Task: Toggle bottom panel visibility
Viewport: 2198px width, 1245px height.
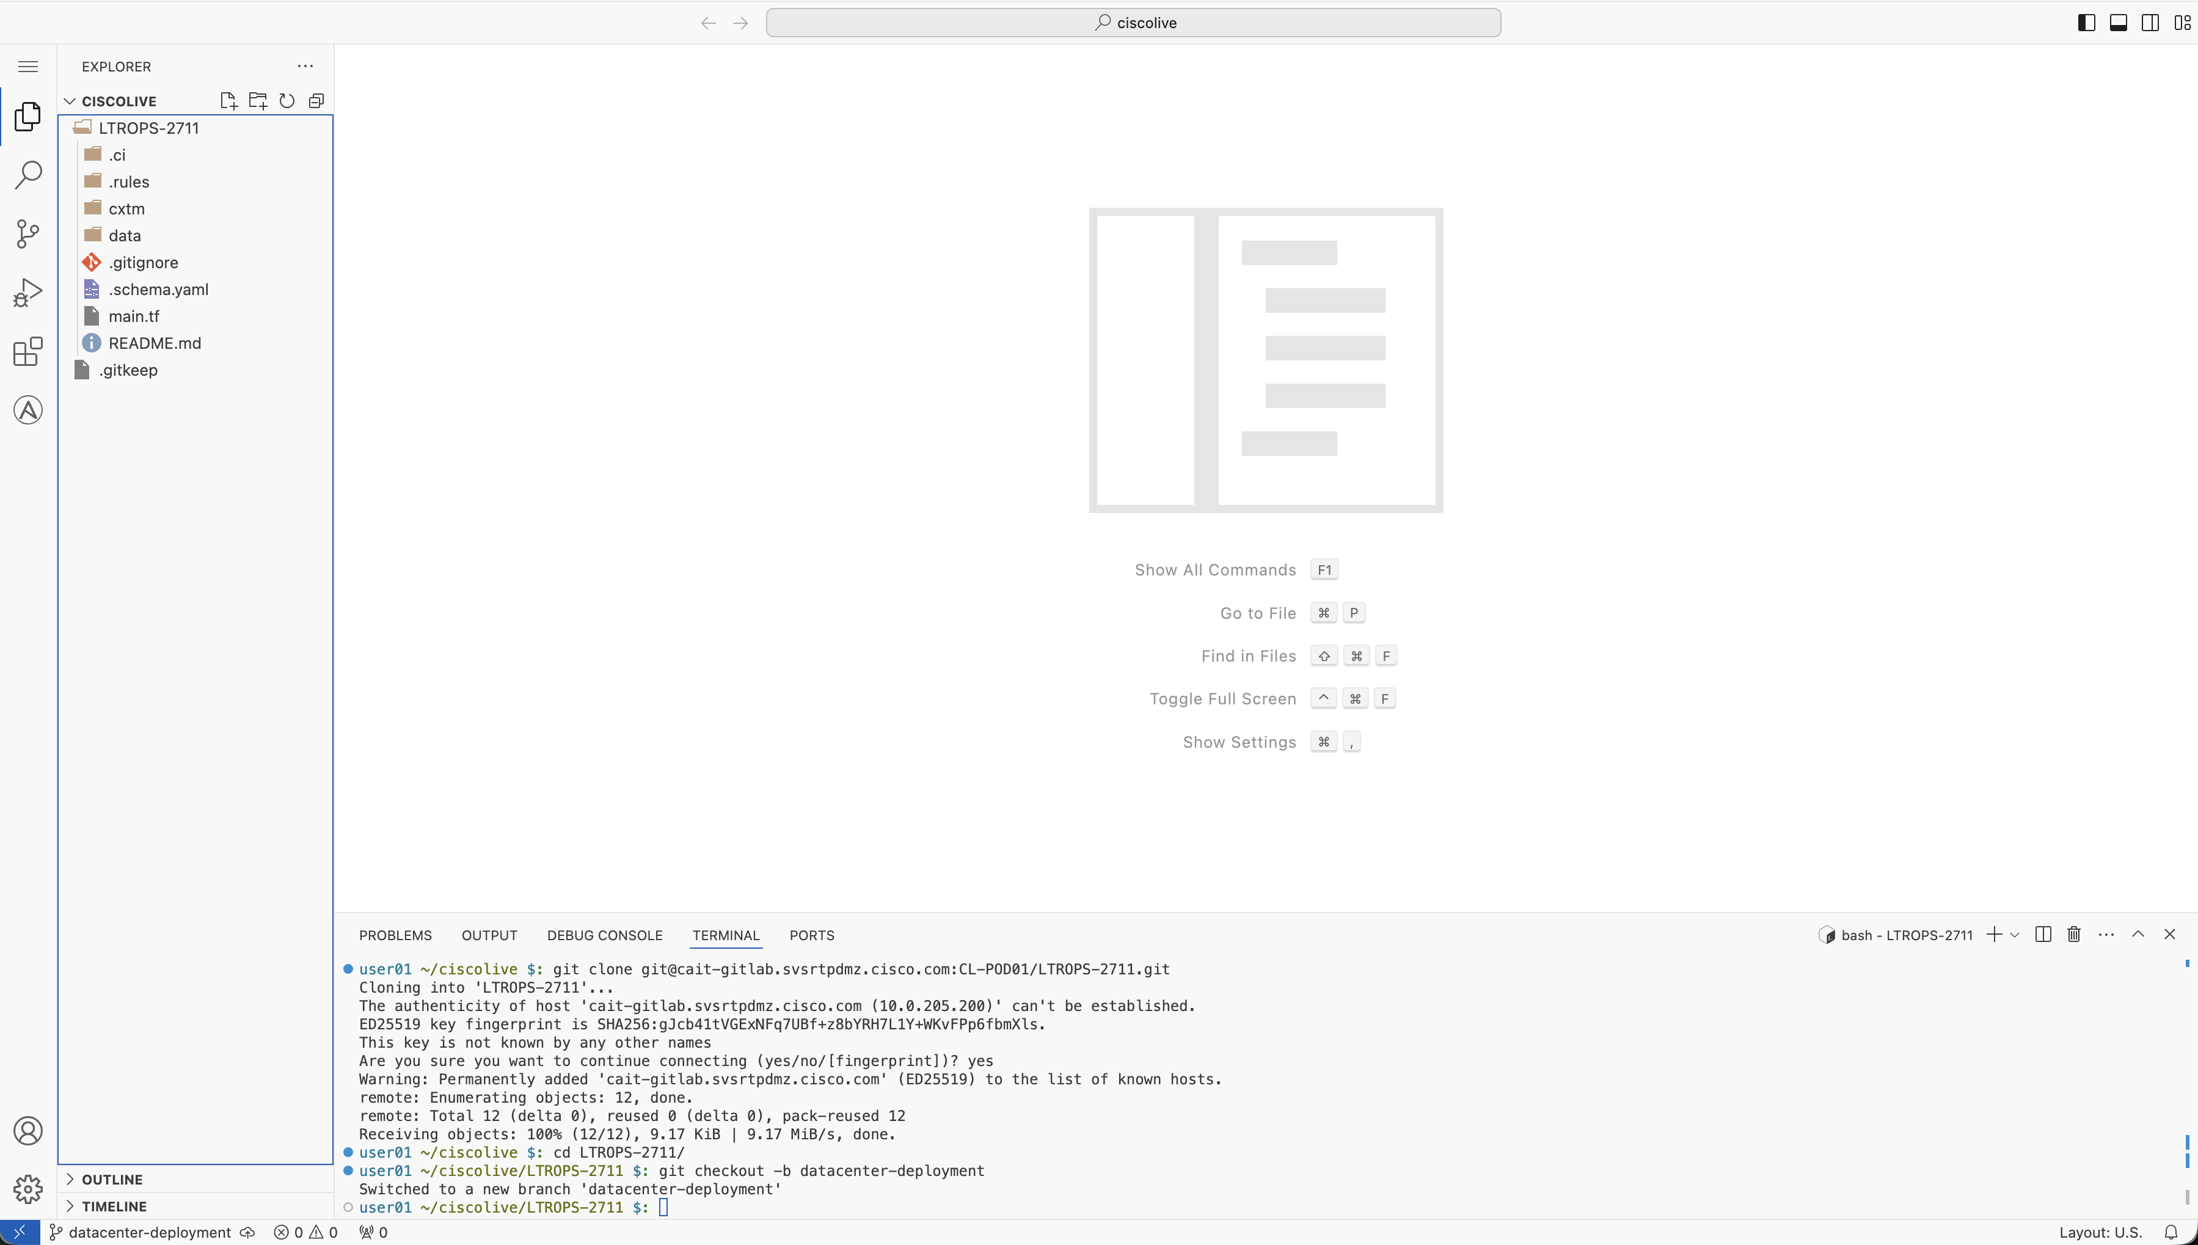Action: 2119,23
